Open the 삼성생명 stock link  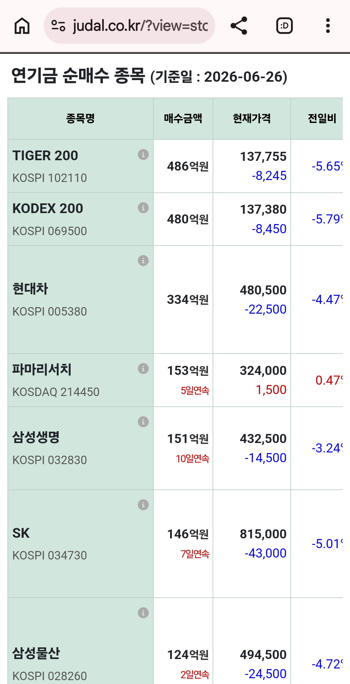pos(36,437)
